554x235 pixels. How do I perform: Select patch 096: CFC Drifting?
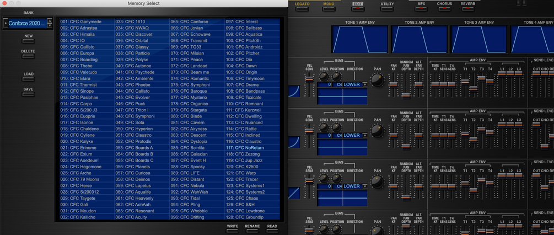pyautogui.click(x=197, y=217)
